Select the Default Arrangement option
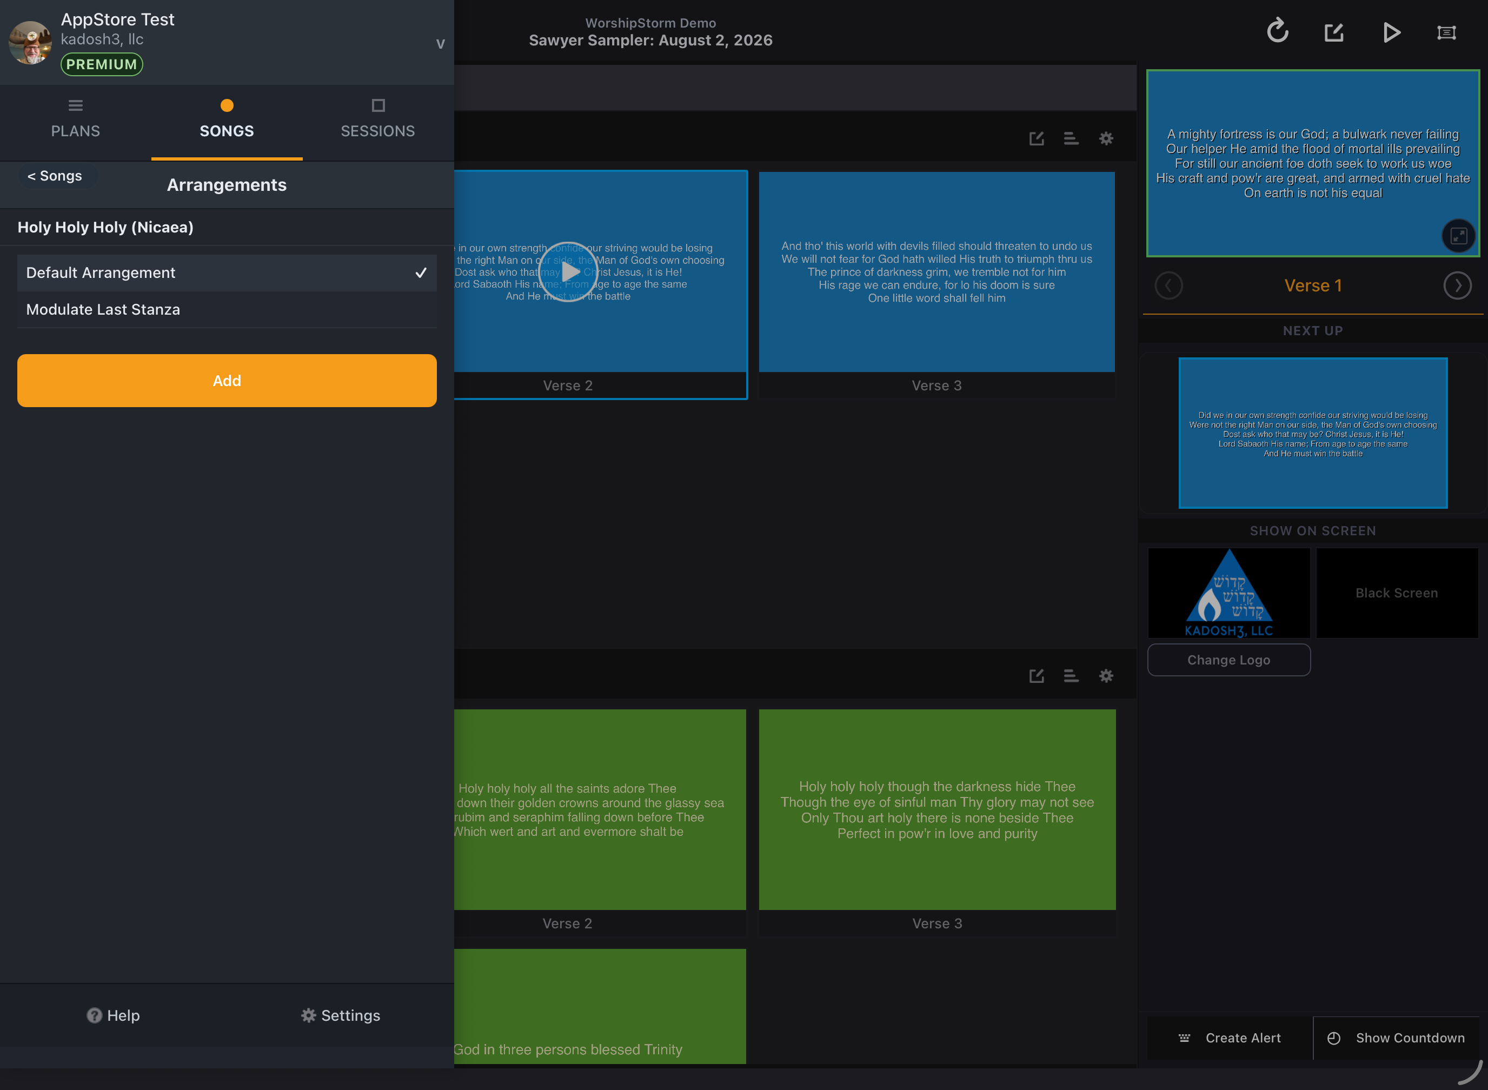 tap(227, 272)
